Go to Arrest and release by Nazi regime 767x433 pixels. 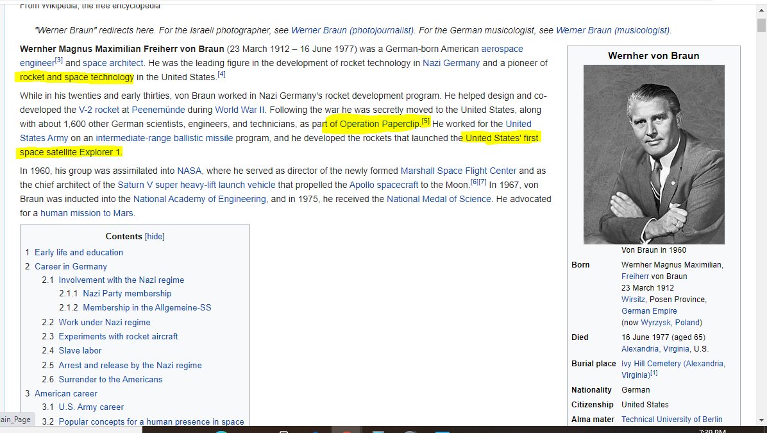tap(130, 366)
